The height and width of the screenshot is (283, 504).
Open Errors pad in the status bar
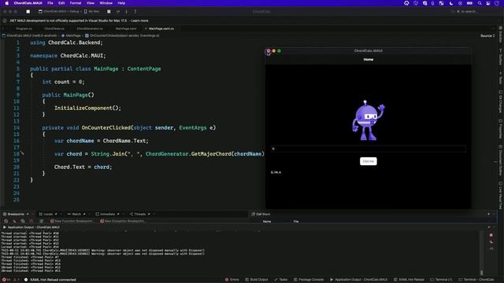pyautogui.click(x=232, y=280)
